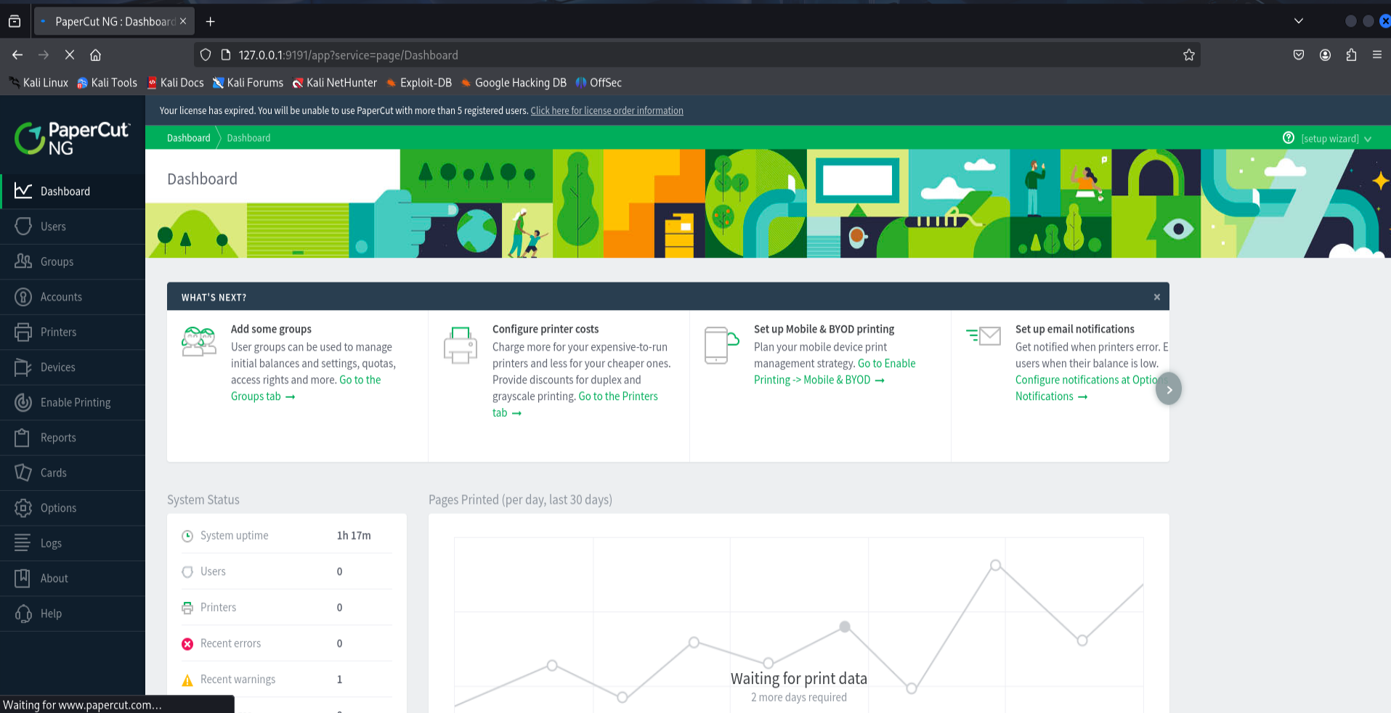Open the Kali Forums bookmark
Screen dimensions: 1391x713
[248, 83]
